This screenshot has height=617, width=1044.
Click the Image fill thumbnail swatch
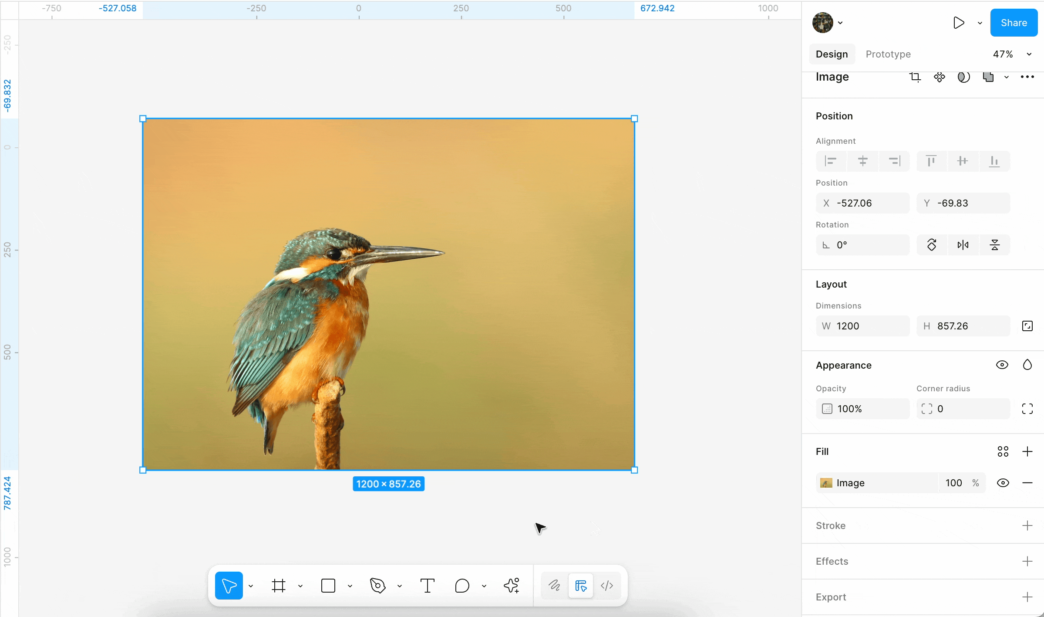tap(826, 483)
